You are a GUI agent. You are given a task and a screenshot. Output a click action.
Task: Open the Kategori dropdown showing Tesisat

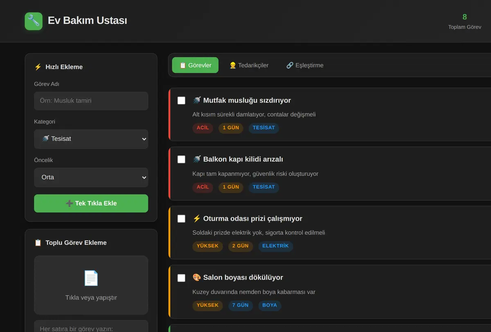[91, 139]
